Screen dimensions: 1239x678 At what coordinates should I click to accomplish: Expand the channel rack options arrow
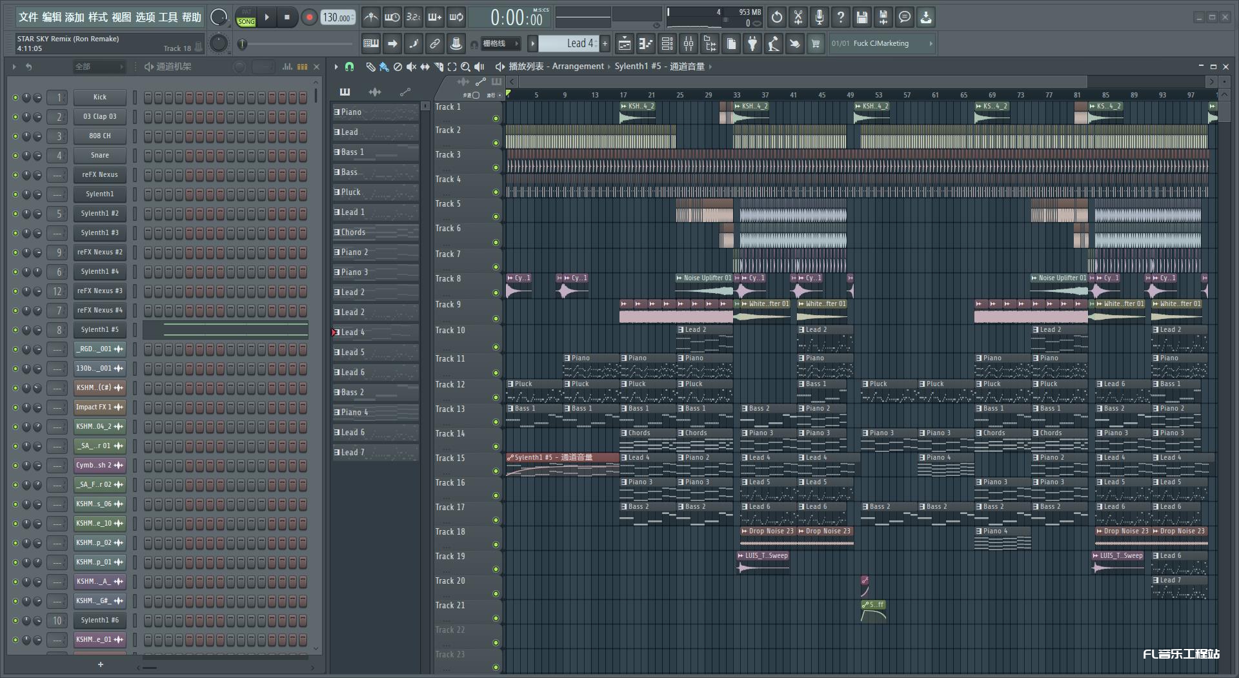click(14, 67)
